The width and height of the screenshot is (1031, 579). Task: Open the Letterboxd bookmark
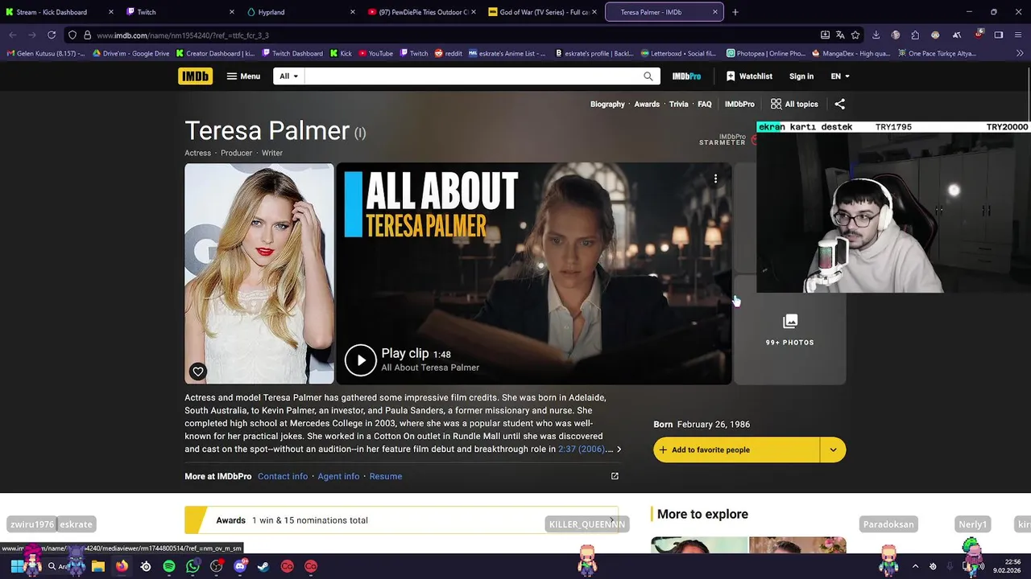(x=678, y=53)
